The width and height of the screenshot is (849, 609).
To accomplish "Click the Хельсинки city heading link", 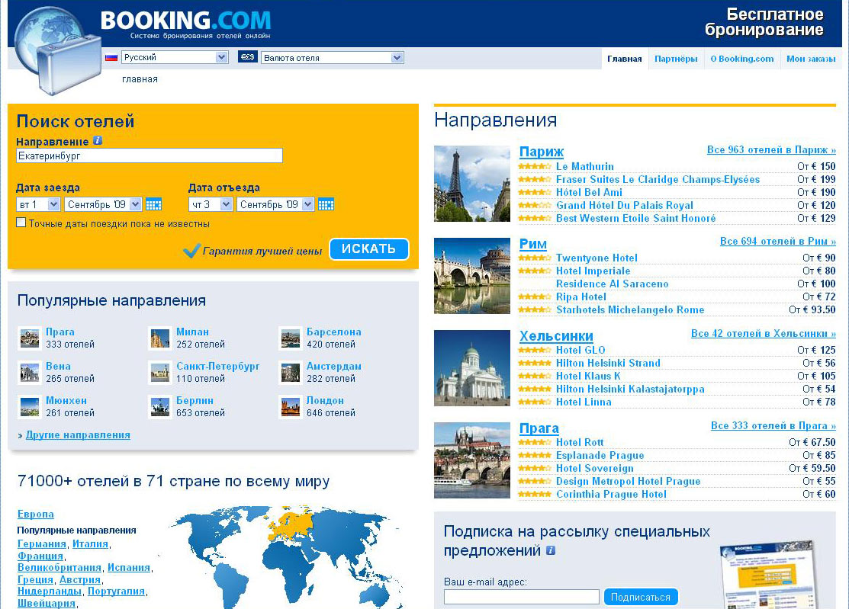I will tap(556, 336).
